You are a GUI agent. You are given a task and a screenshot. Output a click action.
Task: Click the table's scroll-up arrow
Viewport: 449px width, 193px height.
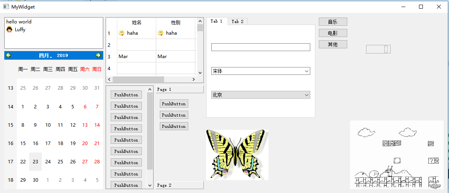coord(200,21)
